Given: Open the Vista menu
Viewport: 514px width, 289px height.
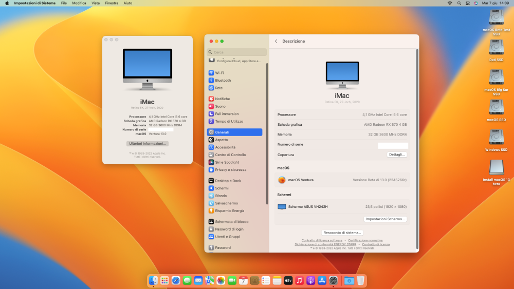Looking at the screenshot, I should pos(96,3).
